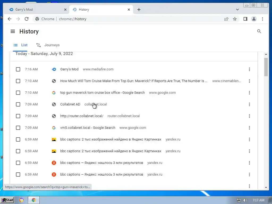Screen dimensions: 272x204
Task: Close the Garry's Mod tab
Action: (65, 10)
